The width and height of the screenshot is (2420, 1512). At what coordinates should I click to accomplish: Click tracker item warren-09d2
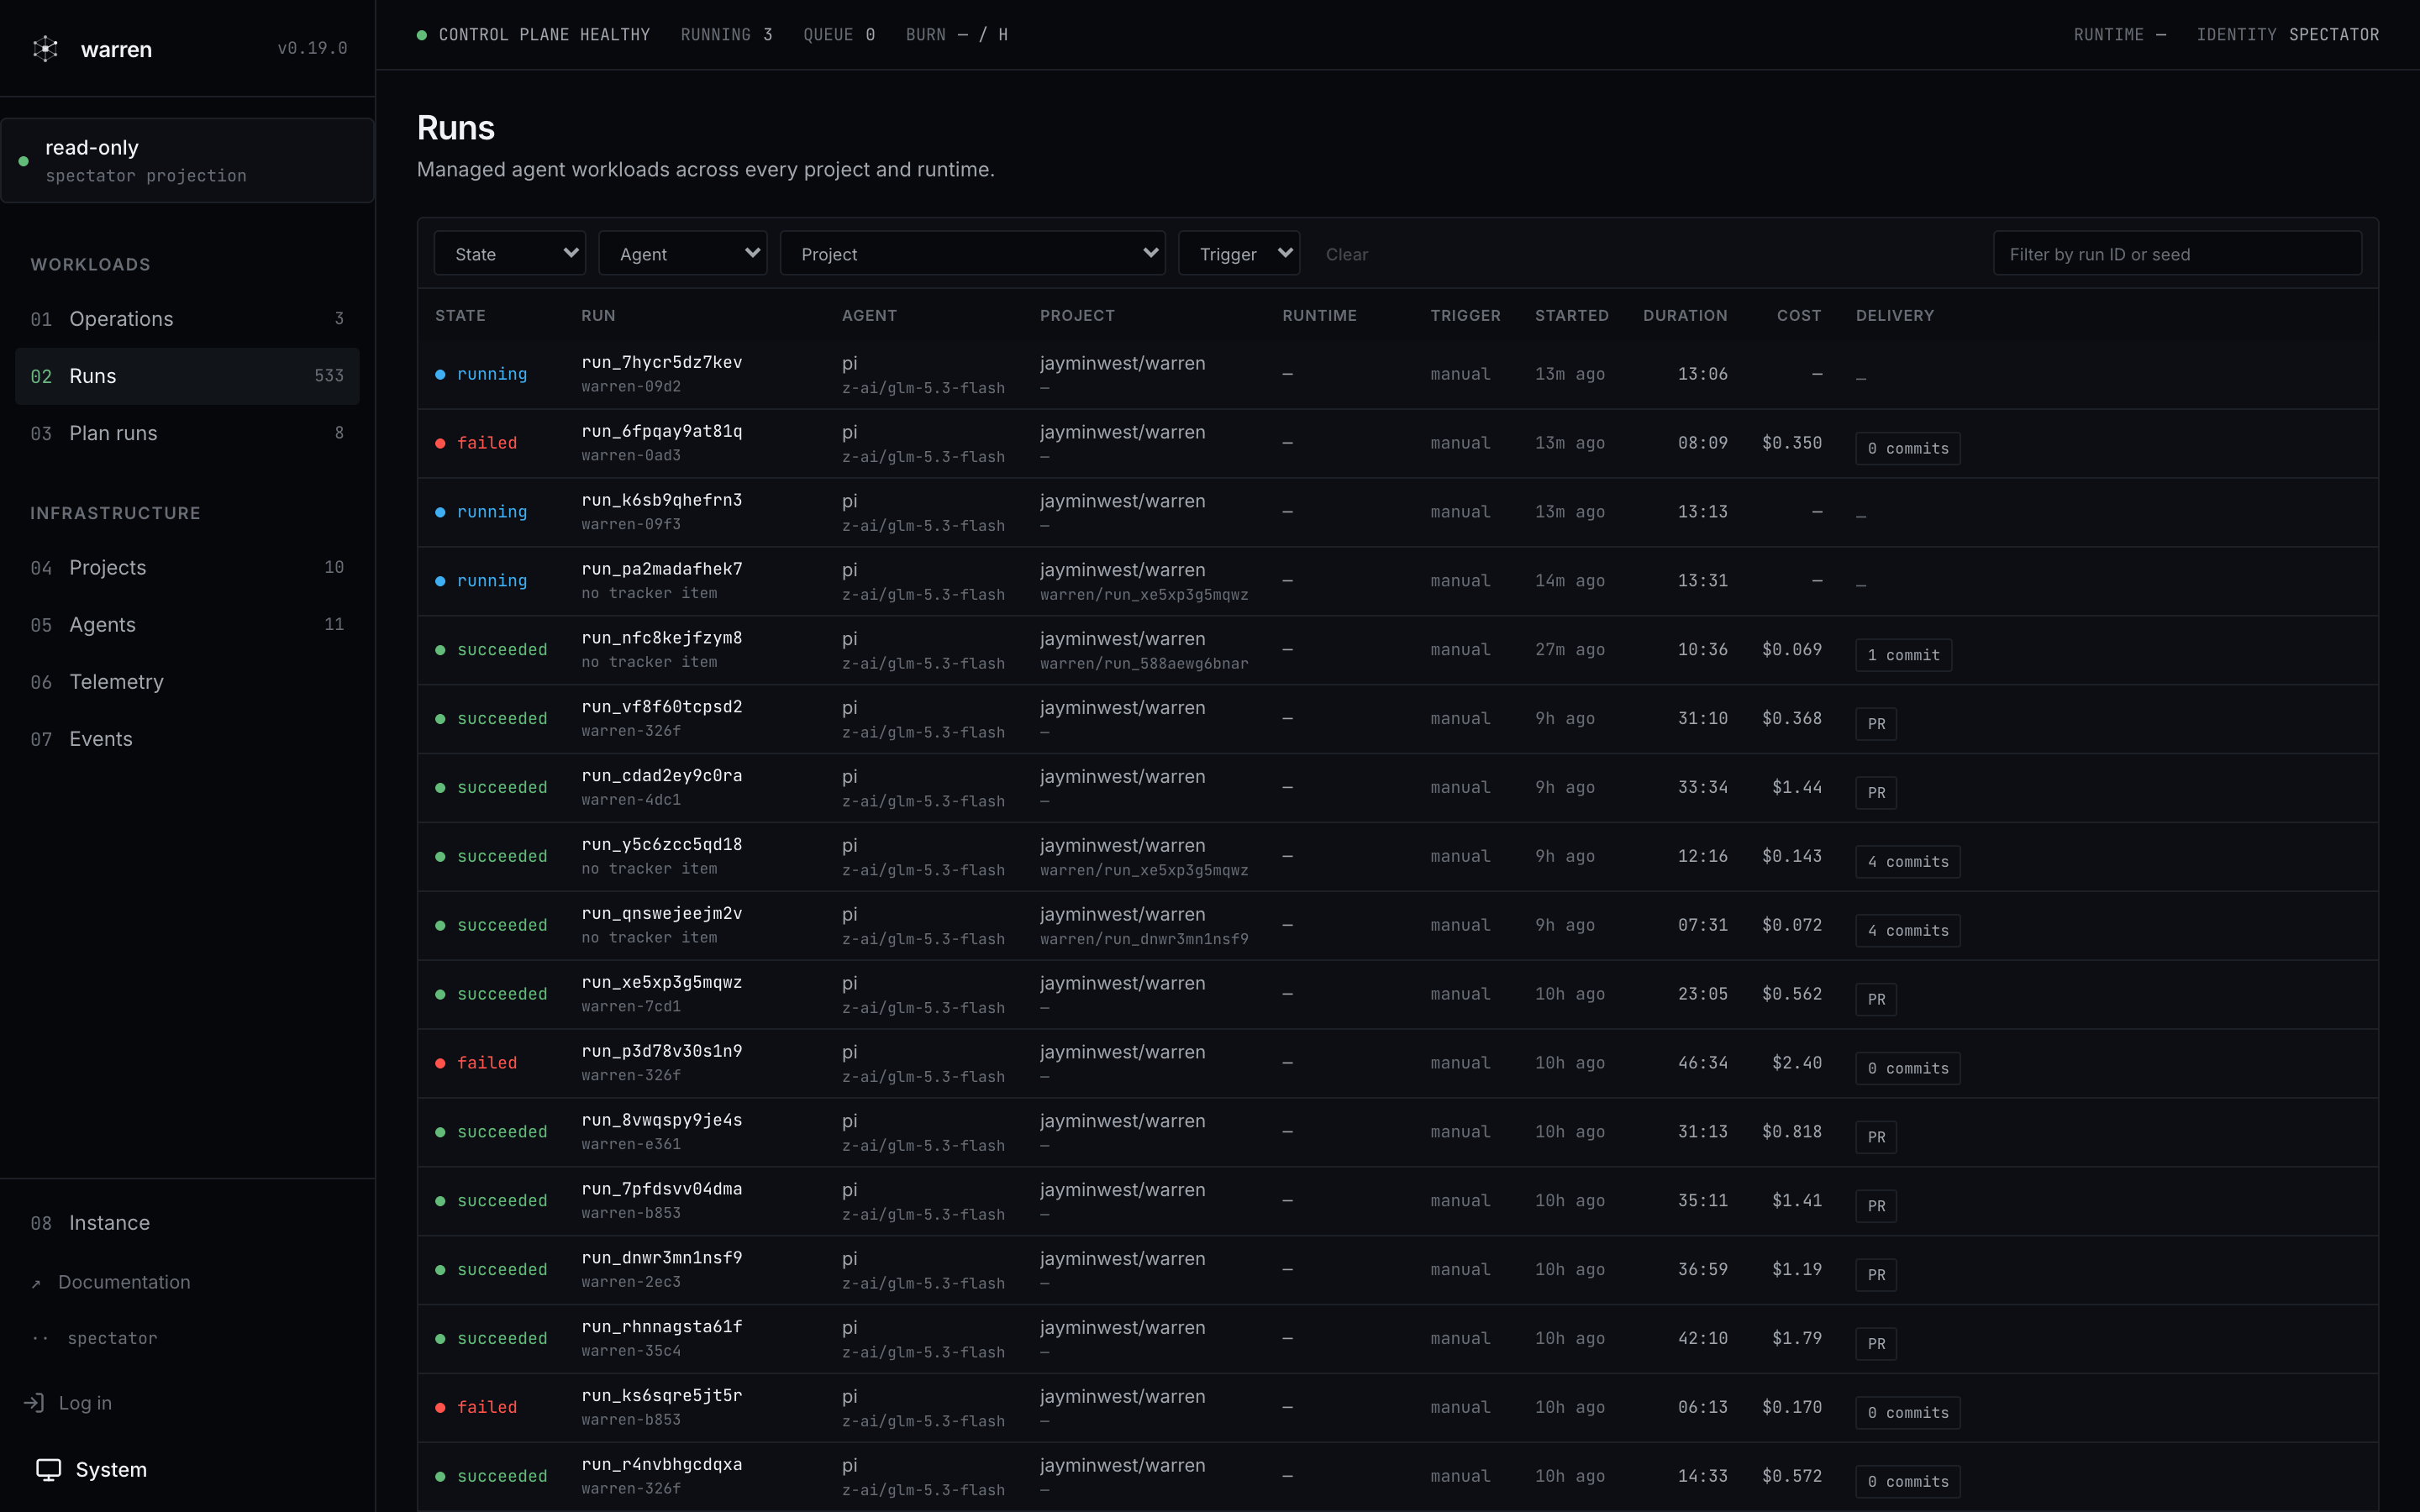[631, 387]
